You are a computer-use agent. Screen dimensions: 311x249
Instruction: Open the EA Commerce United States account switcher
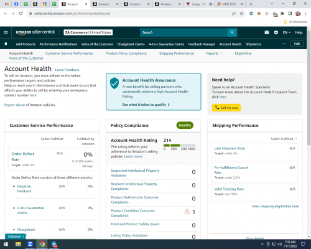[88, 32]
